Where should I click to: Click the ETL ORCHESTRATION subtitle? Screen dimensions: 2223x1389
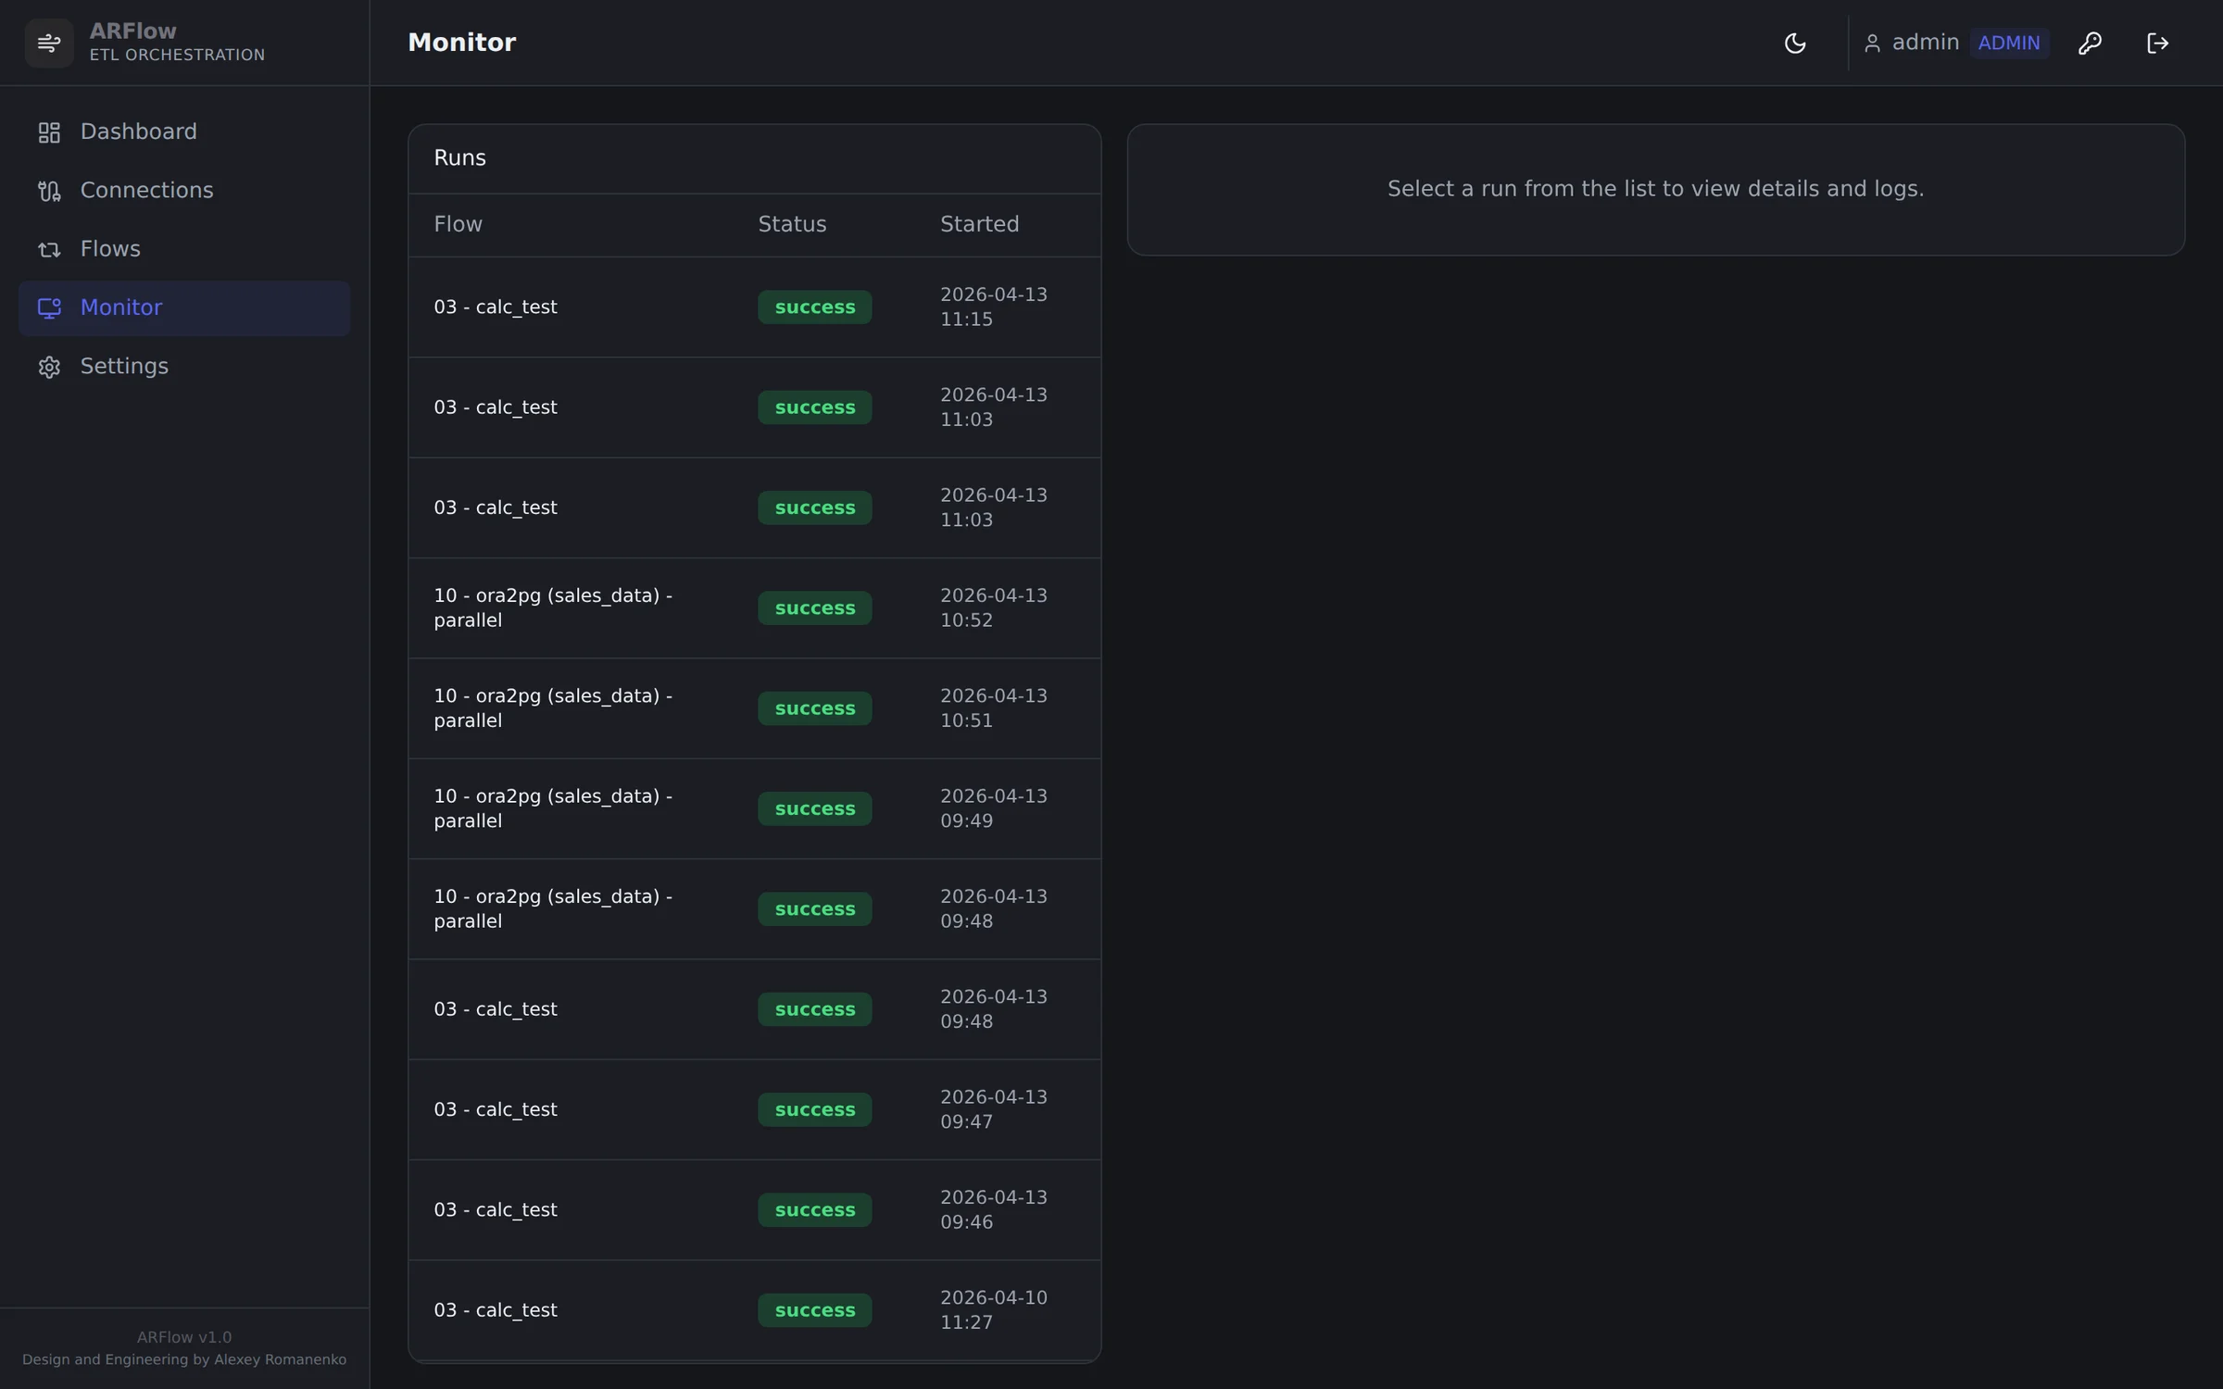point(177,56)
